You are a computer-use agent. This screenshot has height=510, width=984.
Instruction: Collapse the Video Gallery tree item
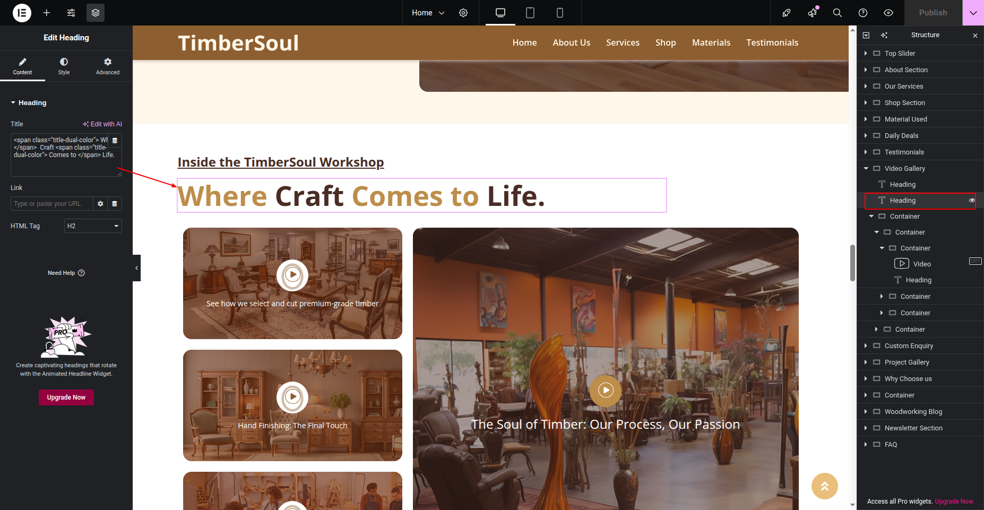tap(866, 168)
